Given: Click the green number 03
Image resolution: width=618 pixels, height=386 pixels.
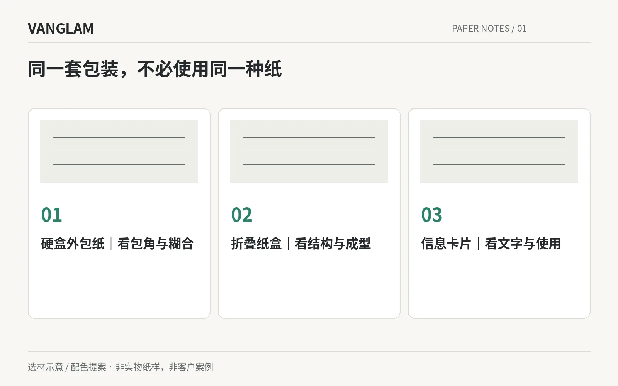Looking at the screenshot, I should [431, 215].
